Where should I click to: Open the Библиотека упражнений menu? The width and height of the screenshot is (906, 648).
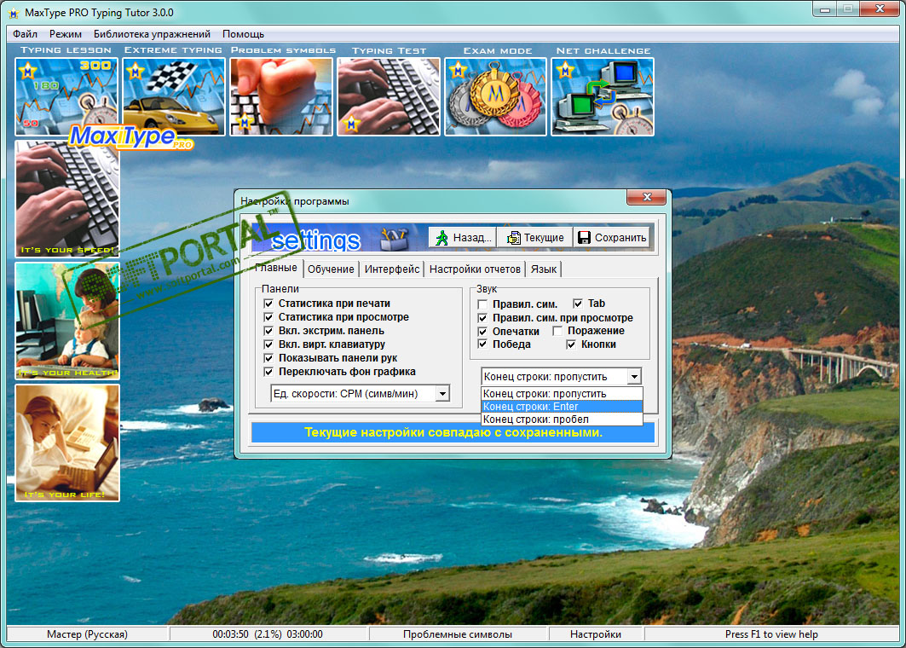coord(152,34)
